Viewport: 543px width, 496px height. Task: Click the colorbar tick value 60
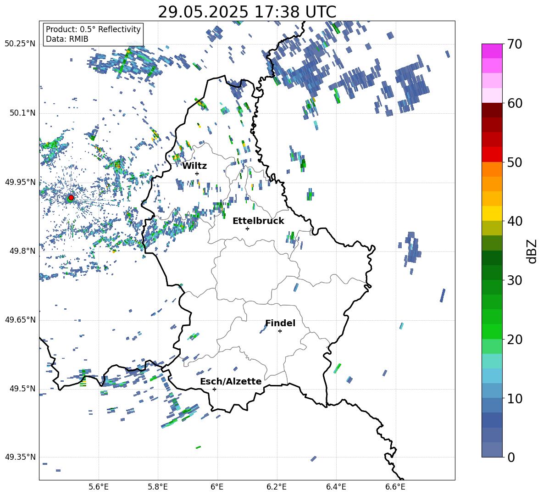click(515, 103)
